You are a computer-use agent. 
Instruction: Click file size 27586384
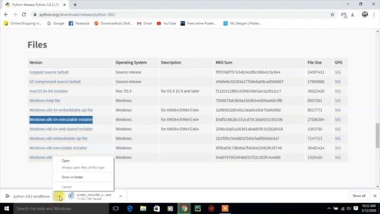pyautogui.click(x=316, y=119)
